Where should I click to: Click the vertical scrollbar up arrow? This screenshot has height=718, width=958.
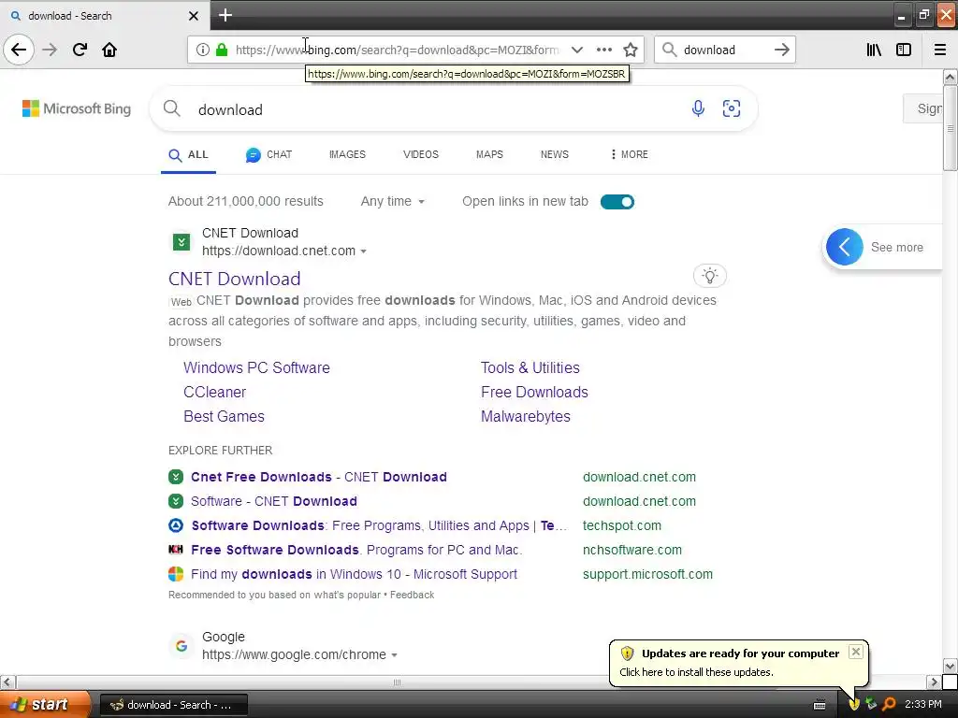pyautogui.click(x=950, y=77)
